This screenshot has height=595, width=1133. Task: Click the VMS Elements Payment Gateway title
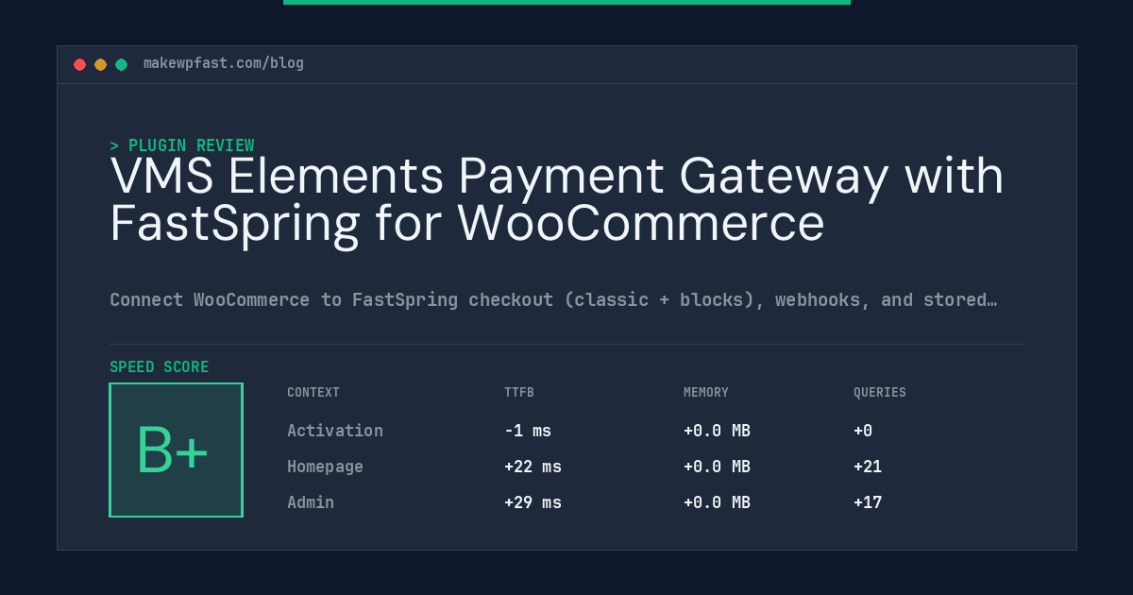click(557, 200)
